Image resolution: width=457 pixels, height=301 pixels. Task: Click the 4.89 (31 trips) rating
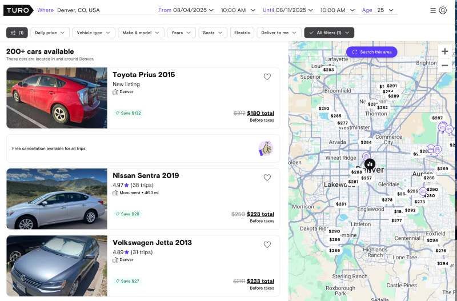tap(133, 252)
